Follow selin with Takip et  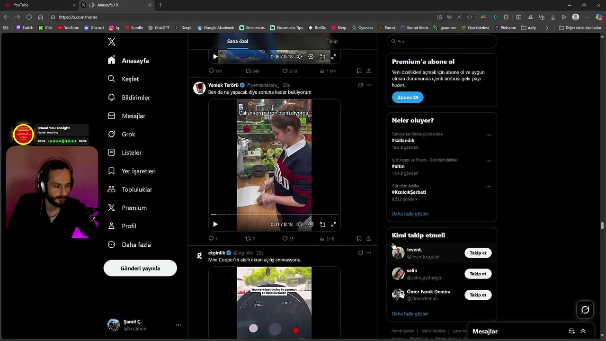coord(478,274)
